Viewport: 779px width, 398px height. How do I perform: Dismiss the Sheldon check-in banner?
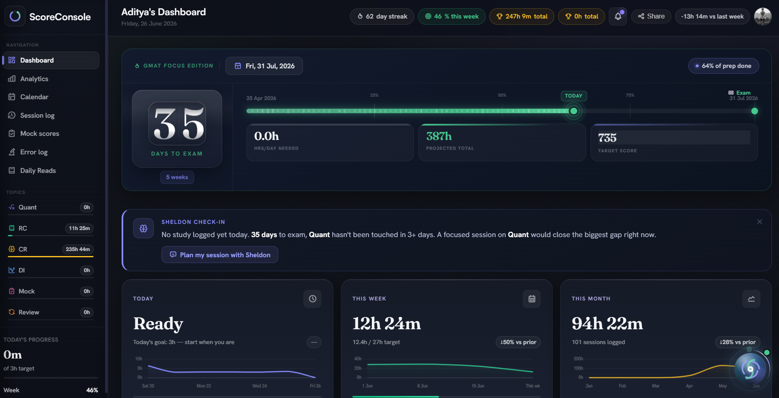pos(760,222)
